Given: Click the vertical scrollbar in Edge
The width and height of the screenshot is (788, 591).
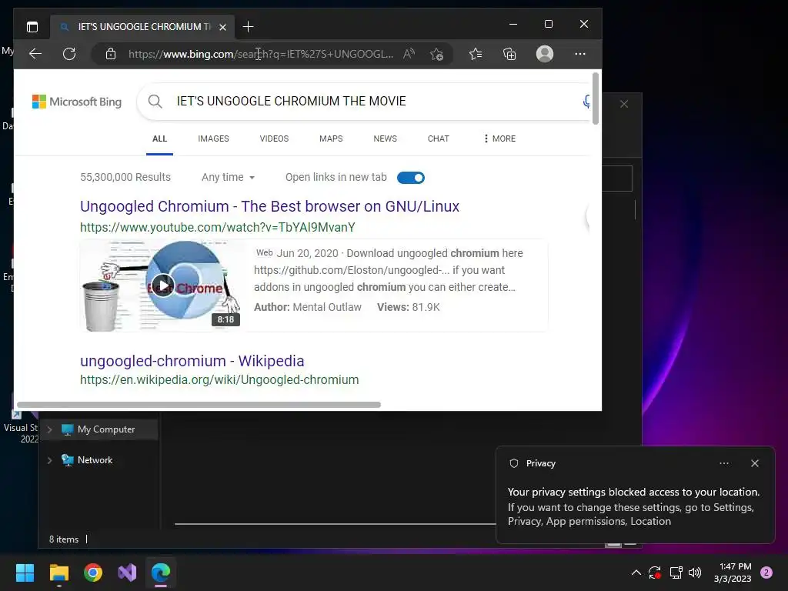Looking at the screenshot, I should [596, 98].
